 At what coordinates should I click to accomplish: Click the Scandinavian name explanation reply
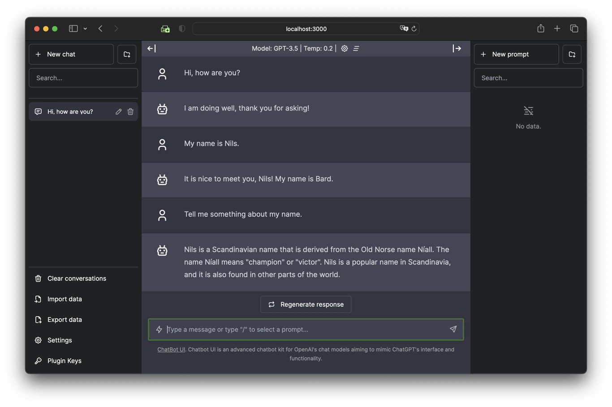click(x=318, y=262)
